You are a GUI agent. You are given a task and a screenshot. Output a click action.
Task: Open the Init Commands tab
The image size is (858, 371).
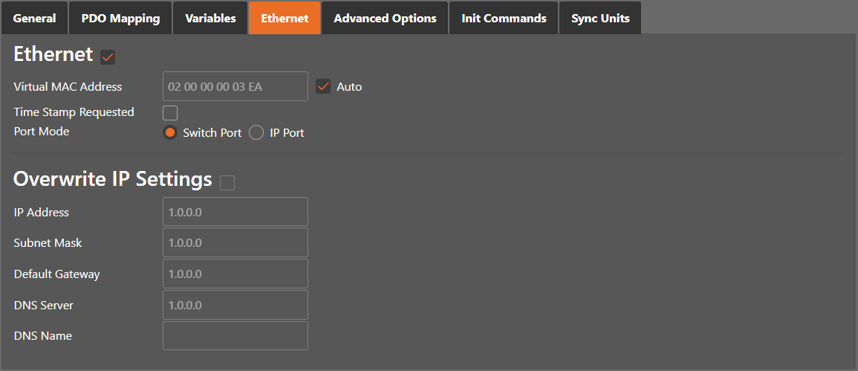504,18
